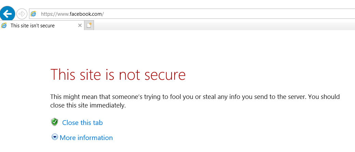Open the "More information" link text
Viewport: 355px width, 152px height.
(x=86, y=138)
